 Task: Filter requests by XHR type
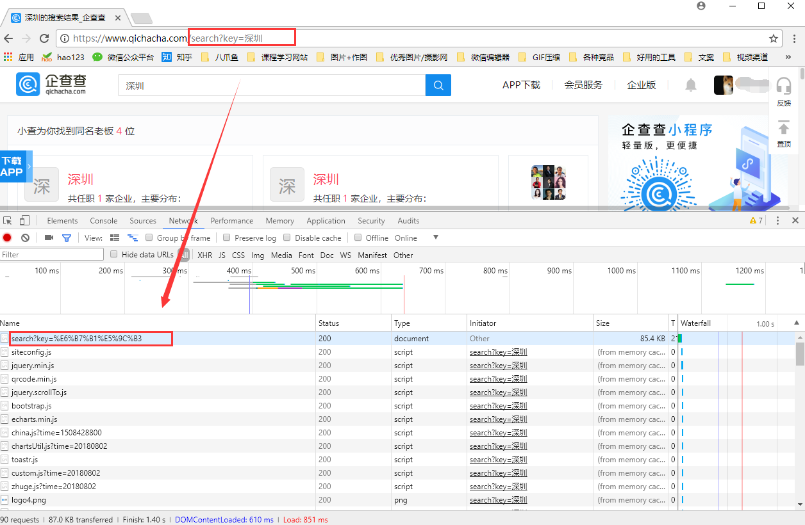pyautogui.click(x=204, y=255)
